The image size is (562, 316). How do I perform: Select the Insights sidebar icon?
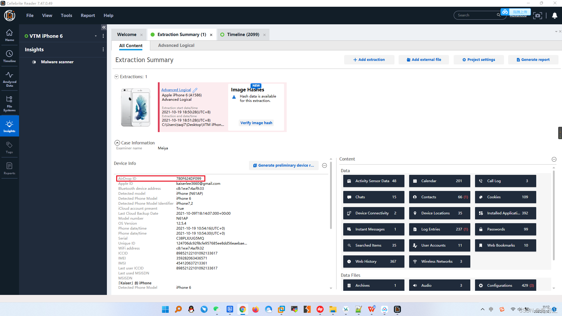(9, 126)
